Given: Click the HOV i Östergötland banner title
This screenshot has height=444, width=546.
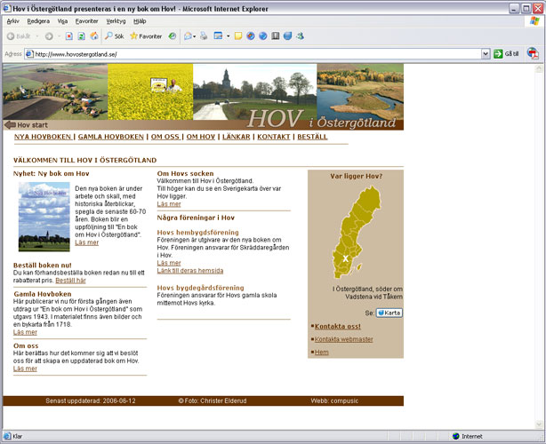Looking at the screenshot, I should coord(321,119).
